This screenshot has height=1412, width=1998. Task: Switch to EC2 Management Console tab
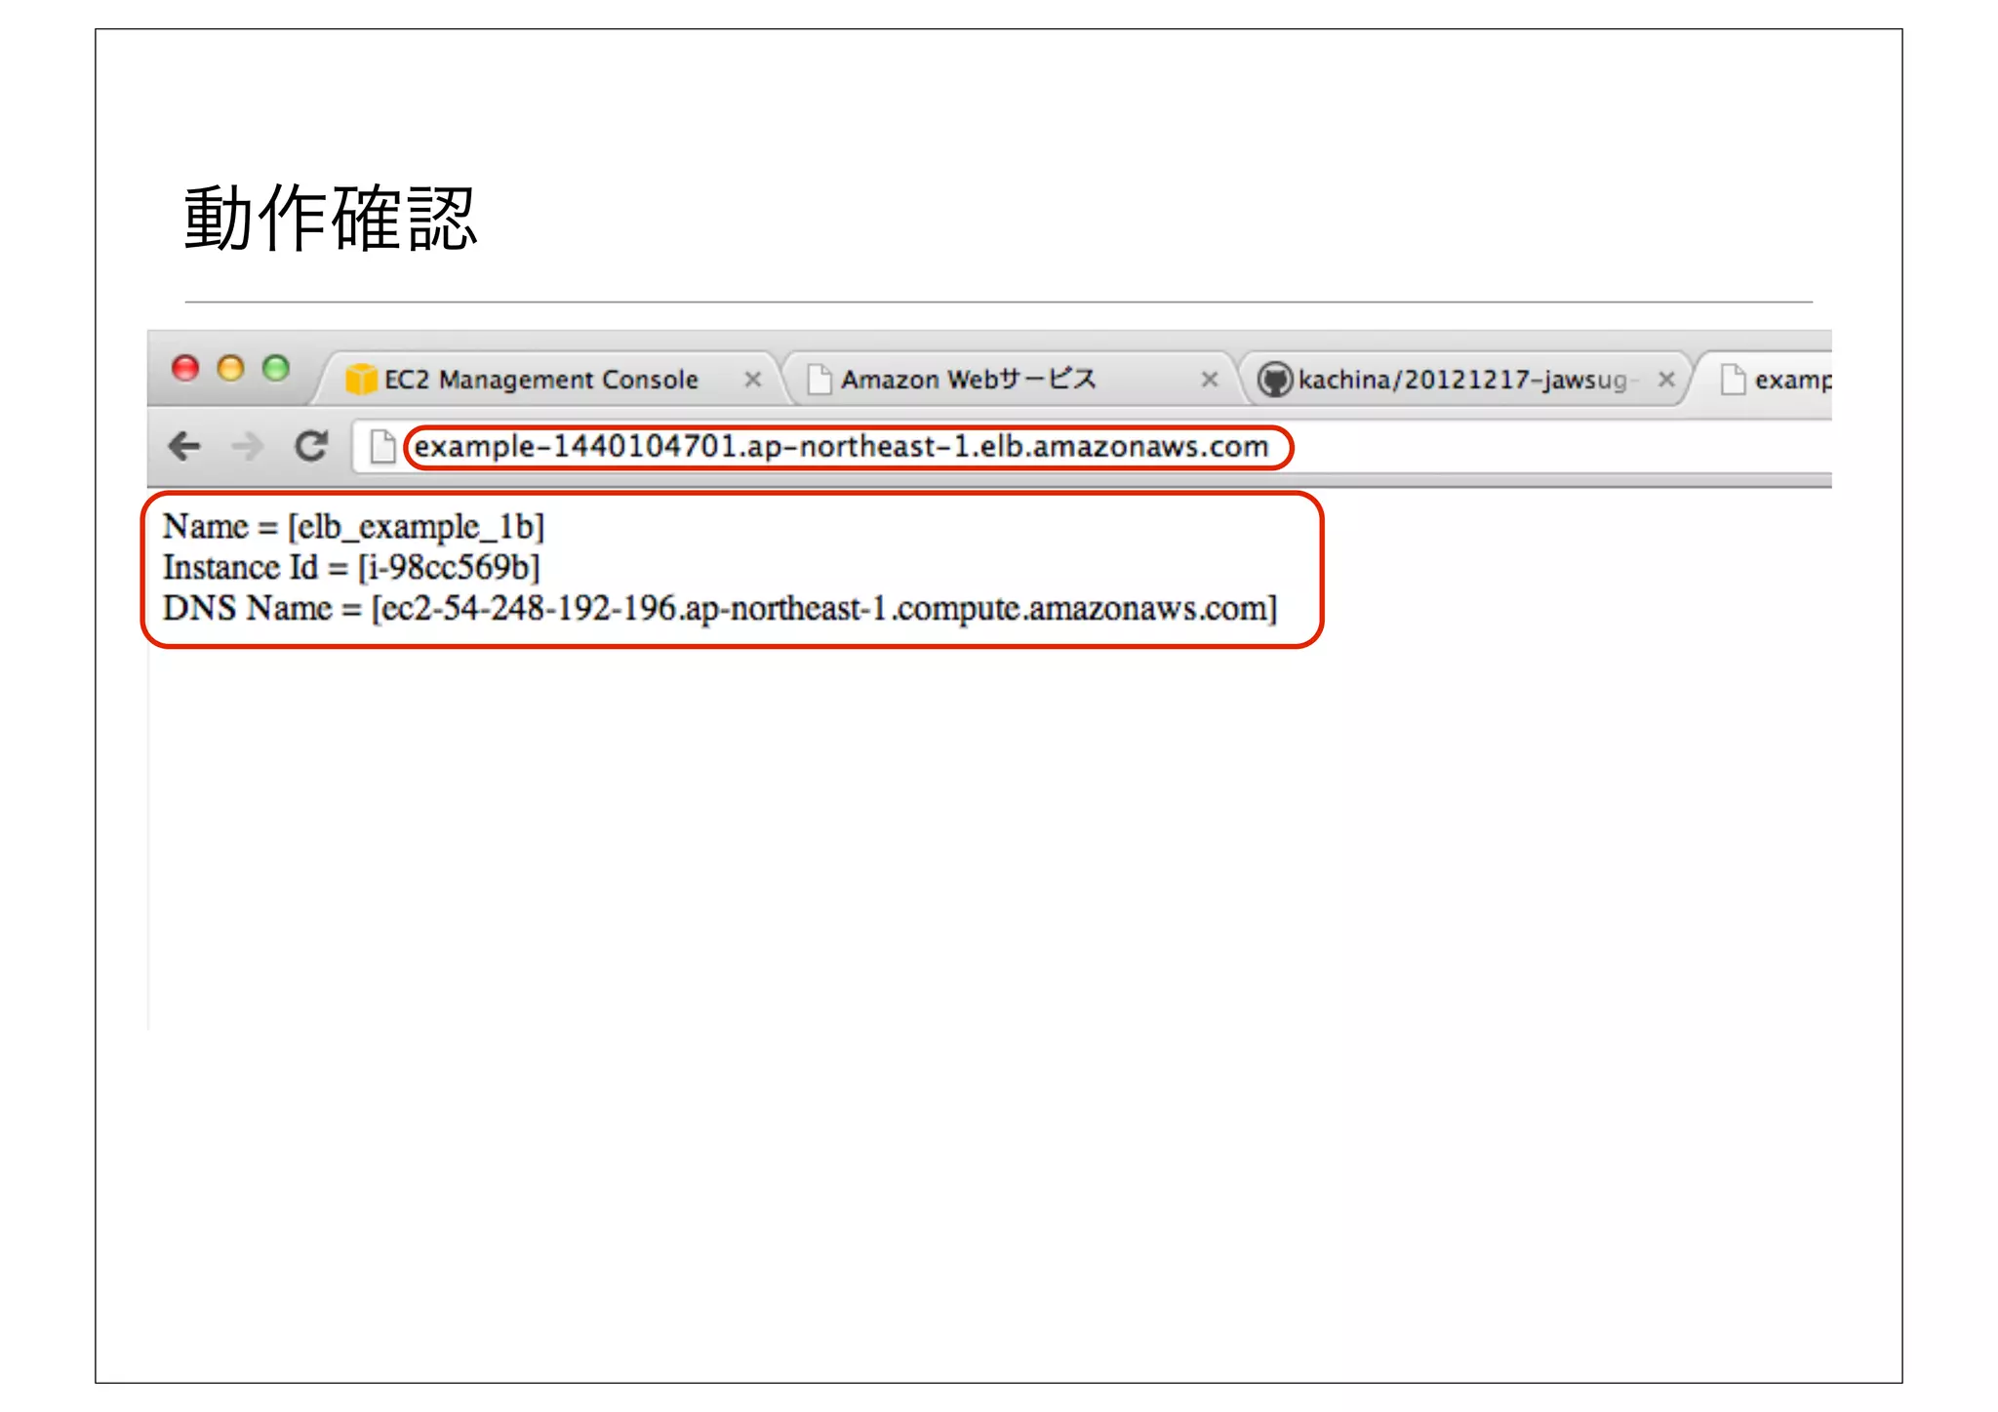[x=541, y=380]
